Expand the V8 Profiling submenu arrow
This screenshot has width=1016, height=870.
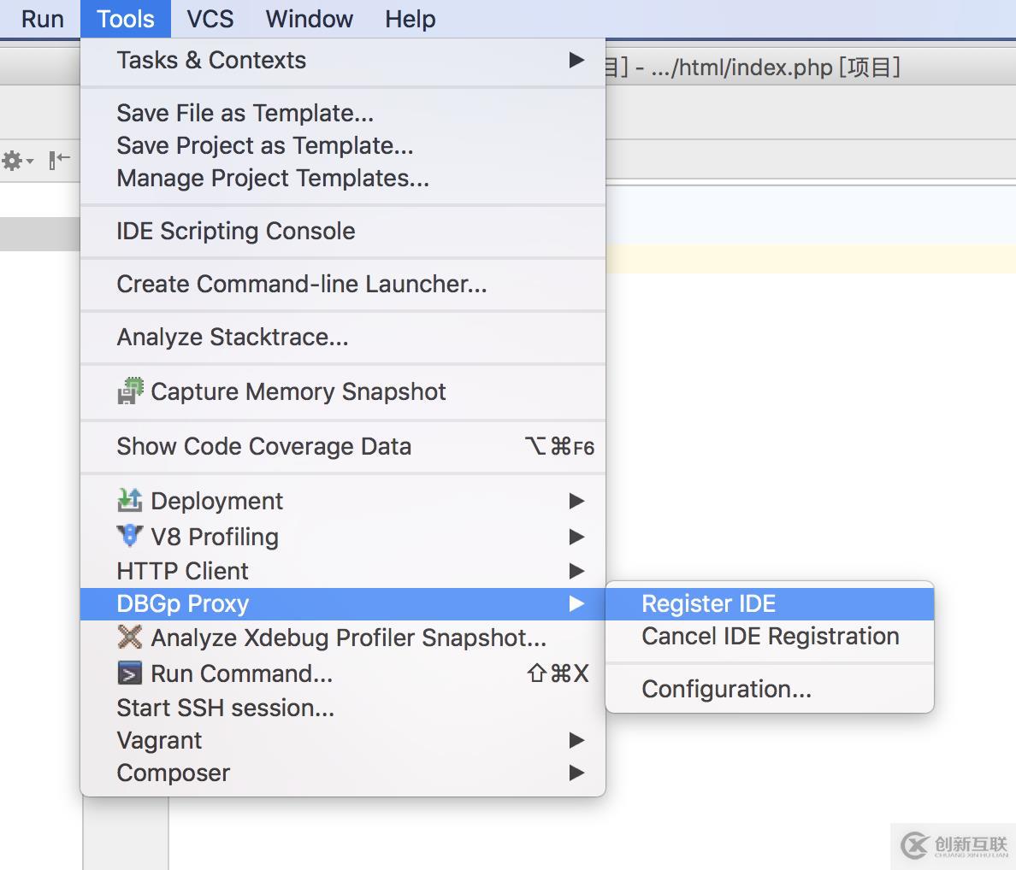click(576, 537)
